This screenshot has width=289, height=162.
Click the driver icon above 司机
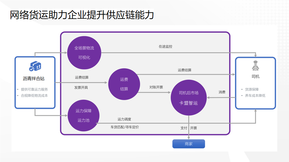pos(255,66)
